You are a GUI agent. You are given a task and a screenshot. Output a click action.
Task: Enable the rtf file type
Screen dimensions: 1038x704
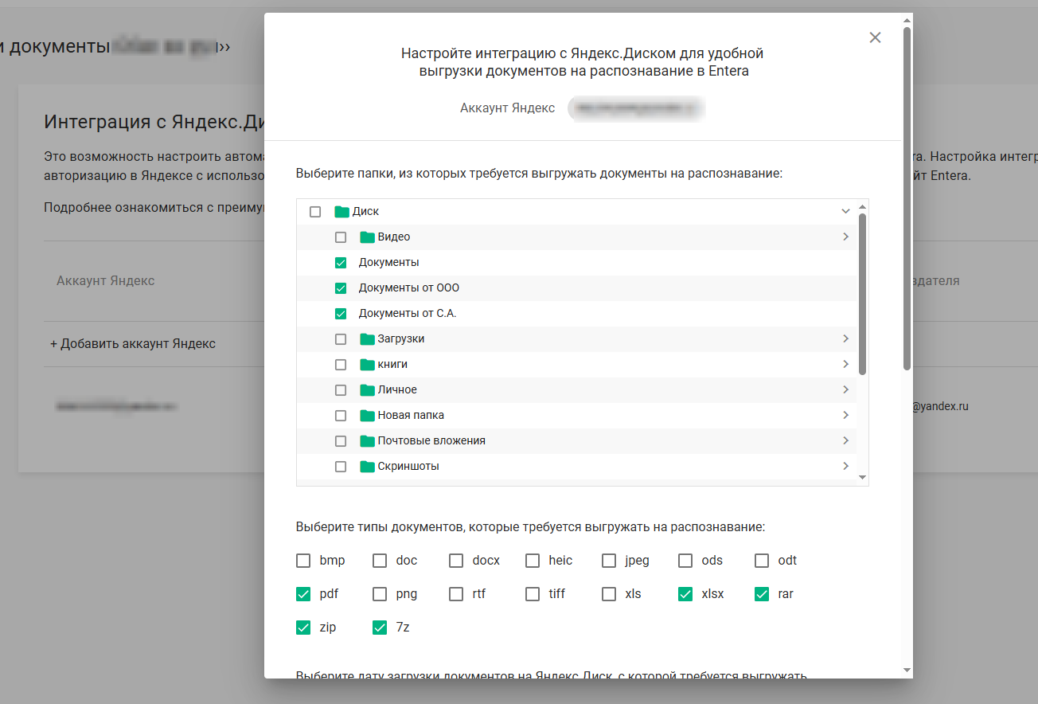pyautogui.click(x=456, y=594)
